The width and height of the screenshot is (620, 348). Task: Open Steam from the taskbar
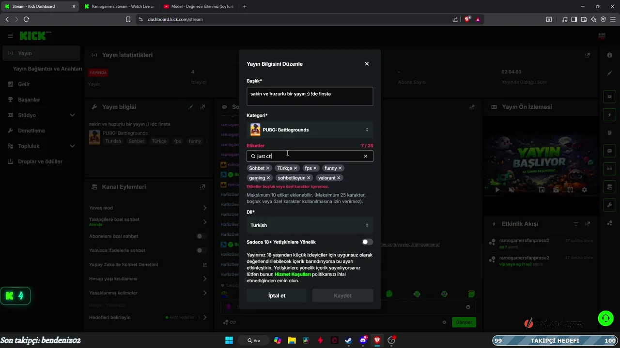pos(348,340)
